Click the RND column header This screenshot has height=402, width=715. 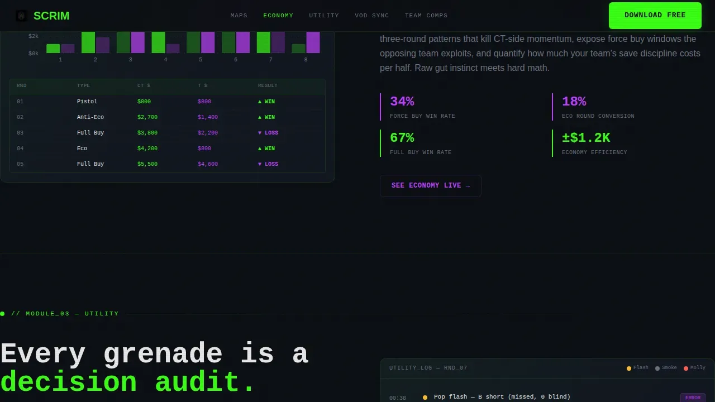[22, 86]
